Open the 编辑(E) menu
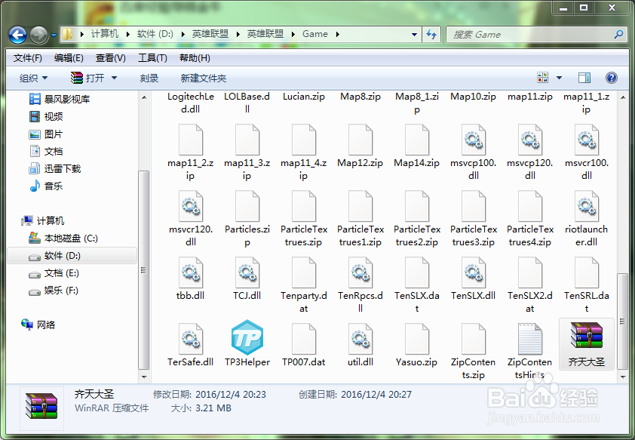Viewport: 635px width, 440px height. (69, 58)
